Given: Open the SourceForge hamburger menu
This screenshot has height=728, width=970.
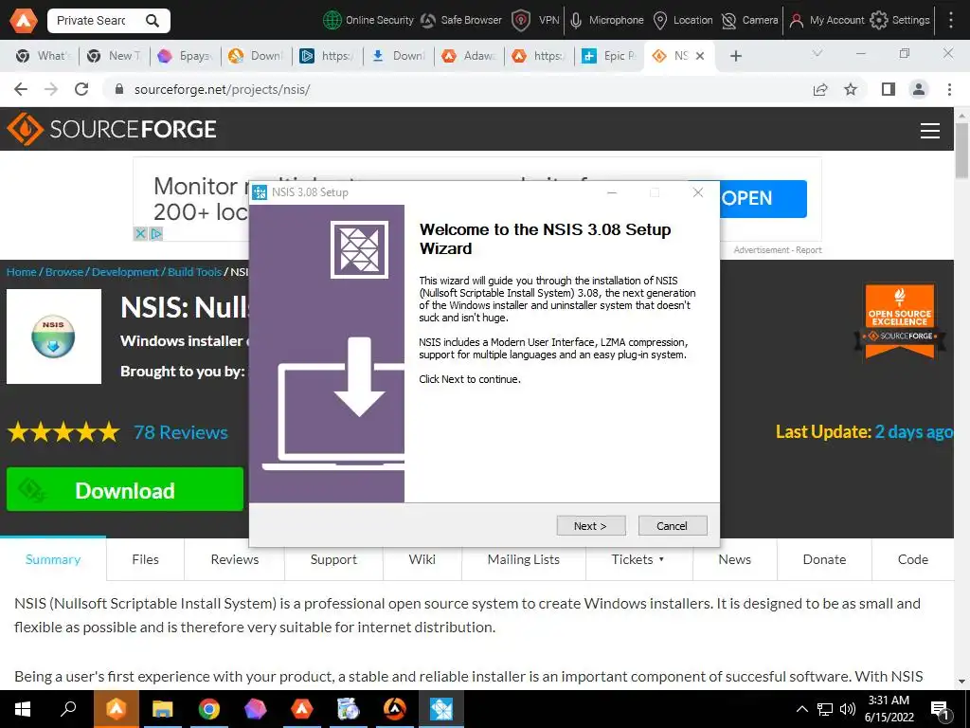Looking at the screenshot, I should [930, 130].
